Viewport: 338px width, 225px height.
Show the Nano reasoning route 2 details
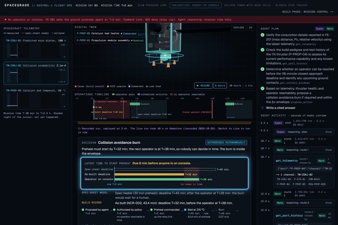328,203
